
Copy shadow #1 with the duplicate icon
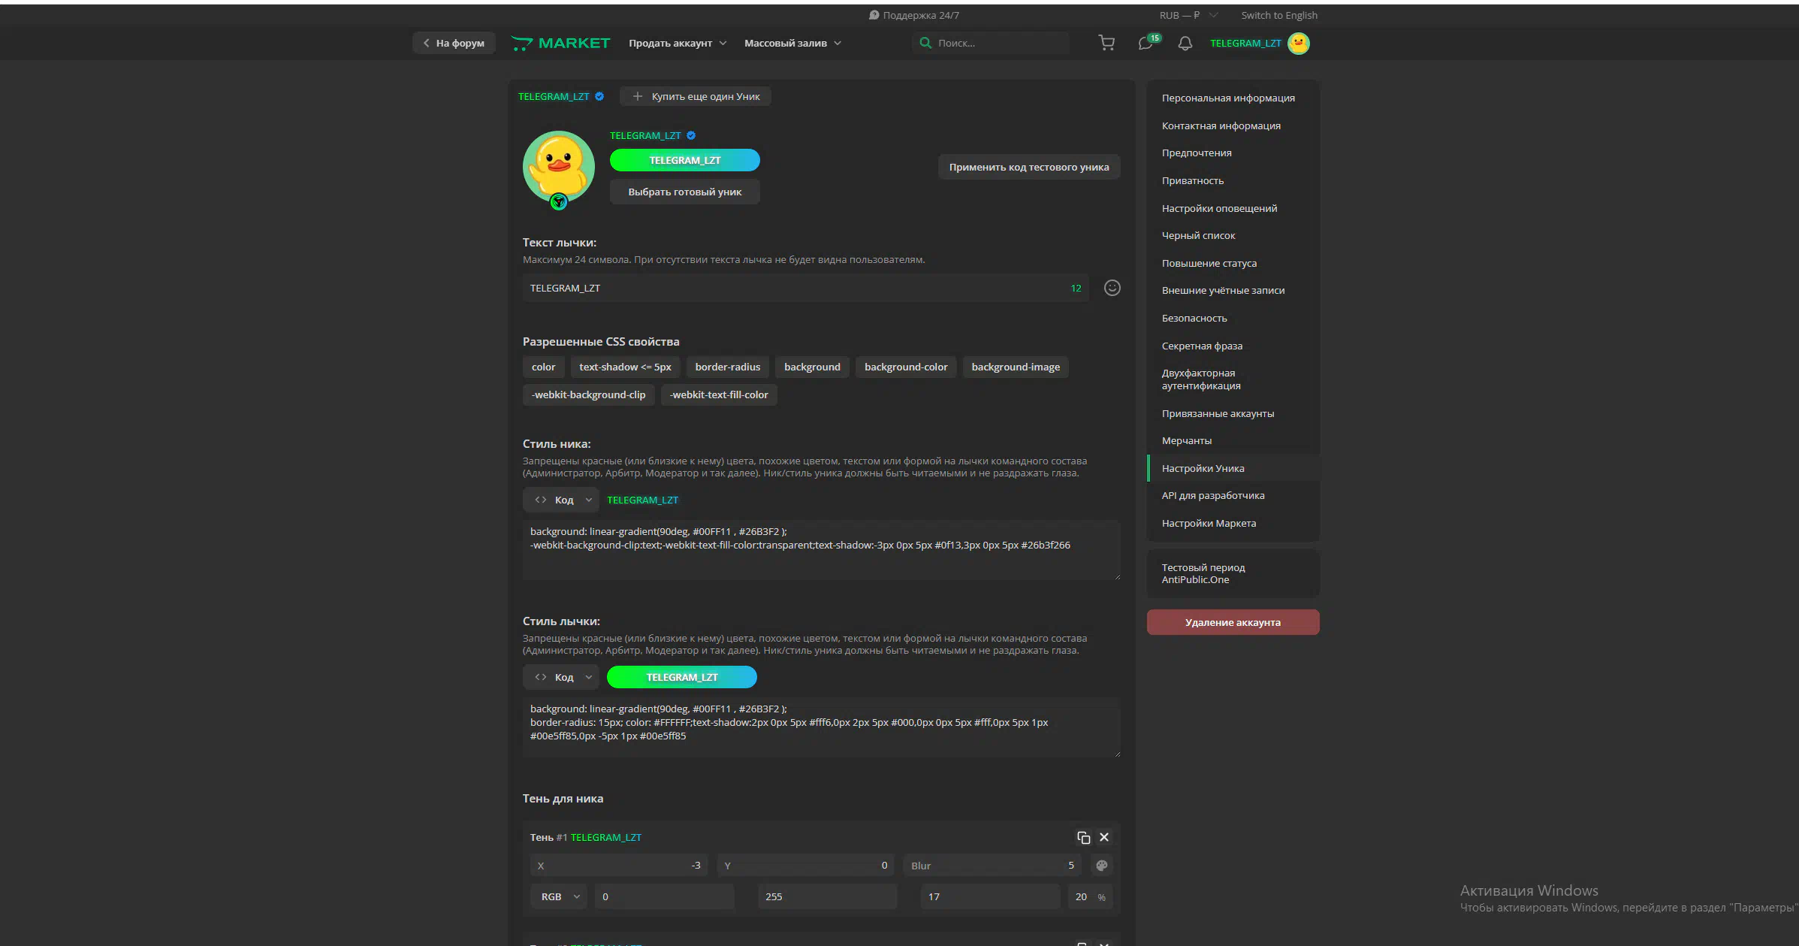(x=1083, y=837)
